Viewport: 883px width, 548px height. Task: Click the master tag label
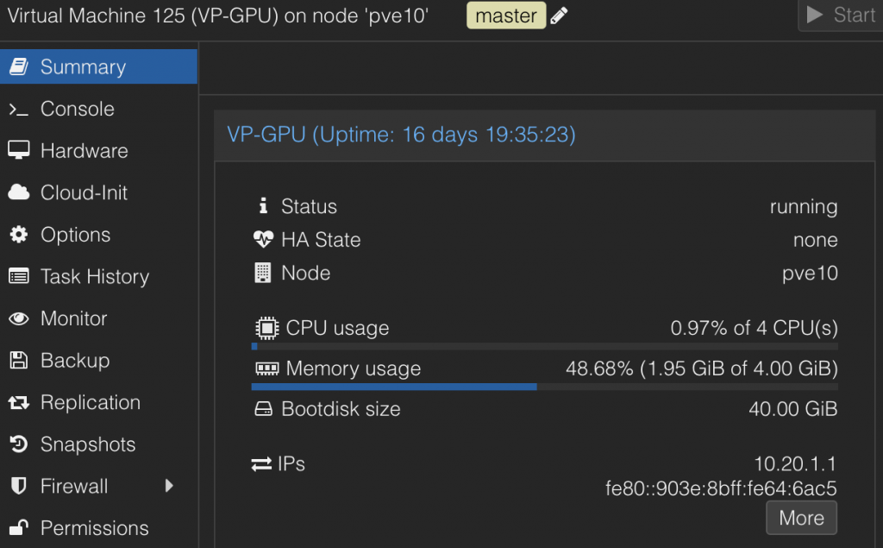506,16
